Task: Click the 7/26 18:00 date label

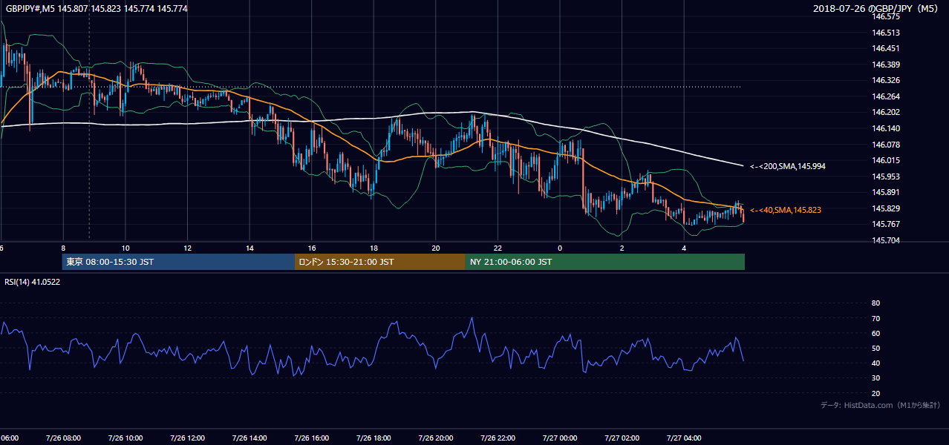Action: [x=374, y=438]
